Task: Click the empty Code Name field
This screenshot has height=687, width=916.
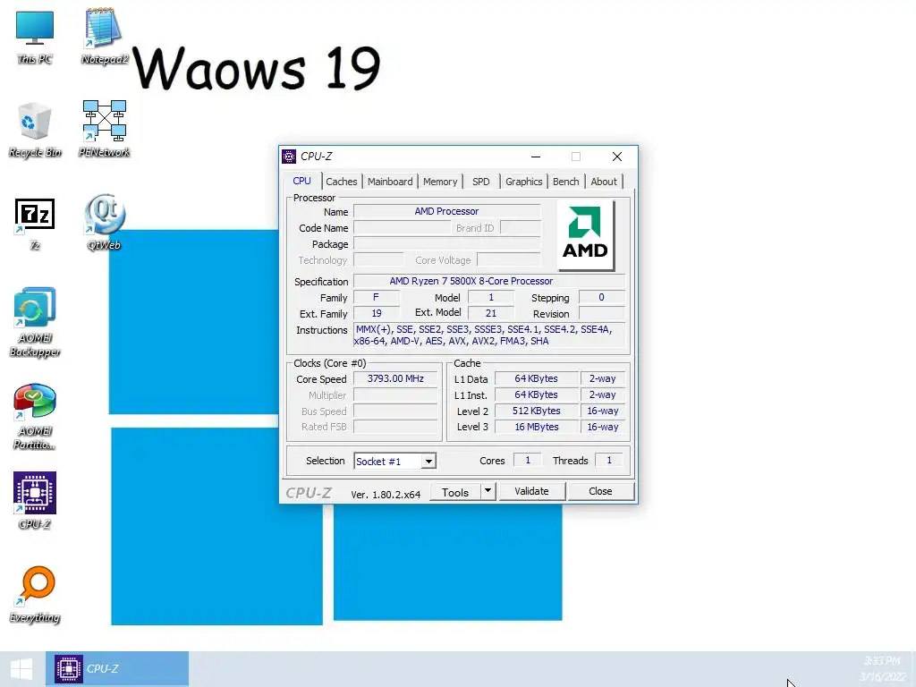Action: [x=402, y=228]
